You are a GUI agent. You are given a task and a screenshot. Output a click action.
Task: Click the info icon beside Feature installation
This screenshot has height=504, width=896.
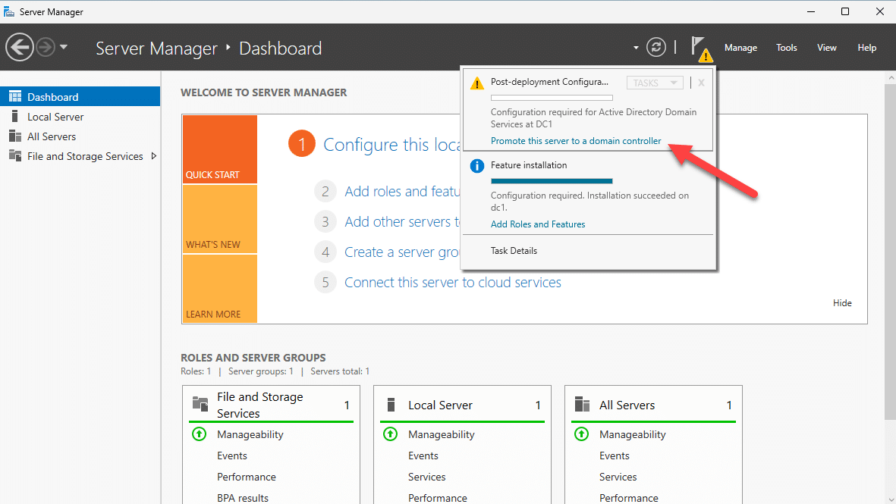(476, 165)
